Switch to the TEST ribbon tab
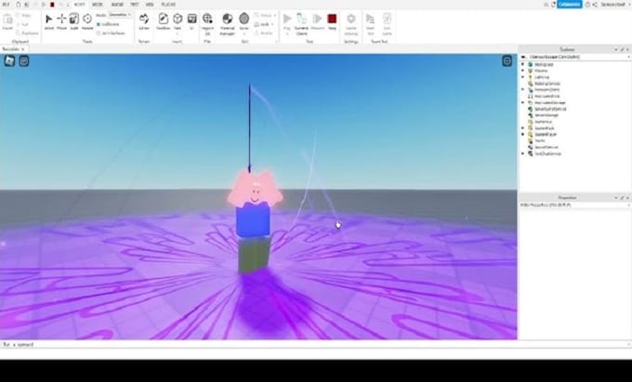The image size is (632, 382). tap(135, 5)
